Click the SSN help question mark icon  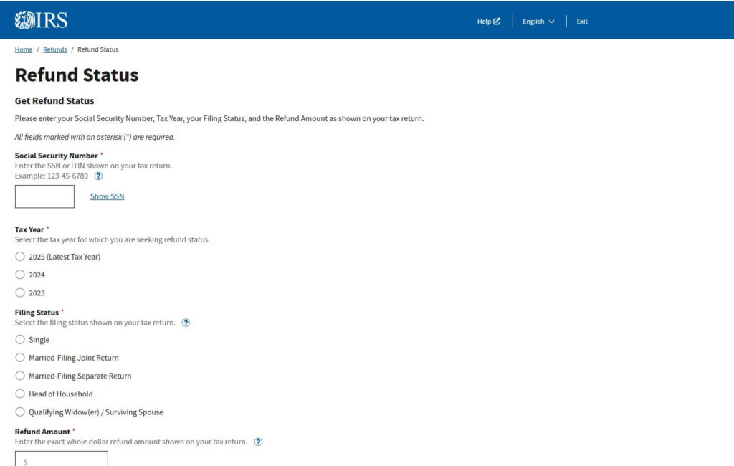[x=99, y=176]
